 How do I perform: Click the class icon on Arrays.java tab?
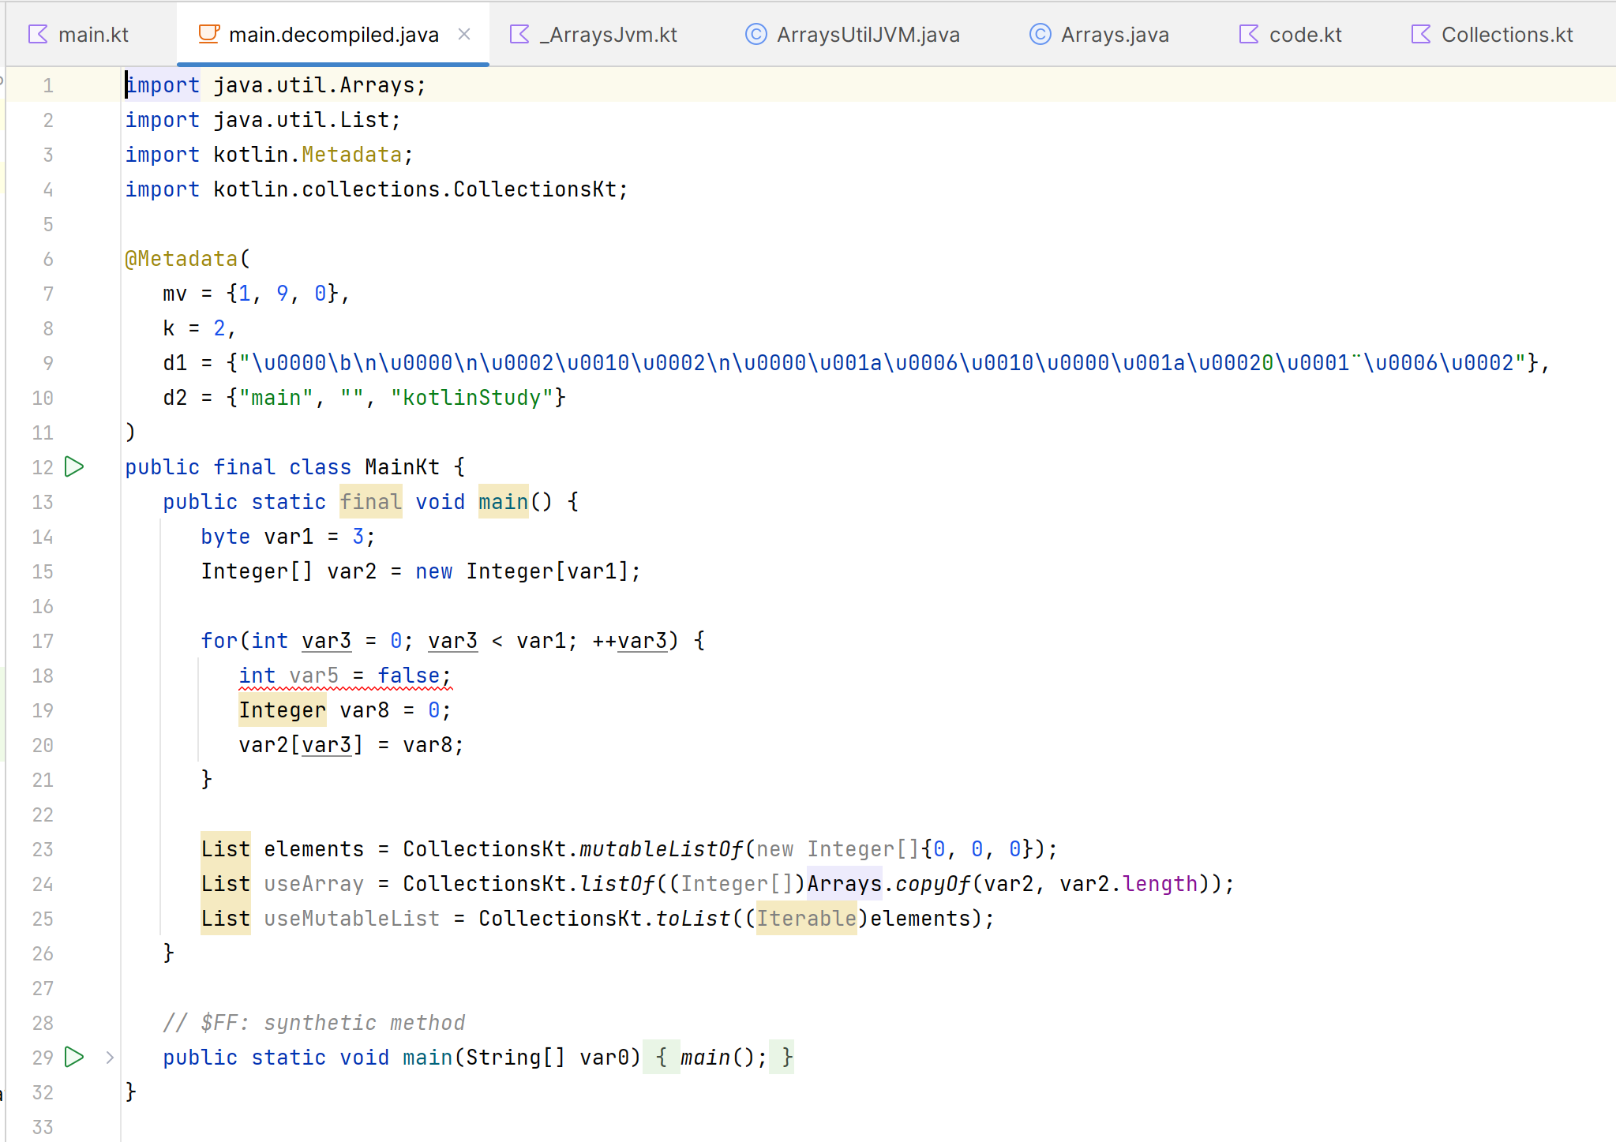pos(1040,34)
